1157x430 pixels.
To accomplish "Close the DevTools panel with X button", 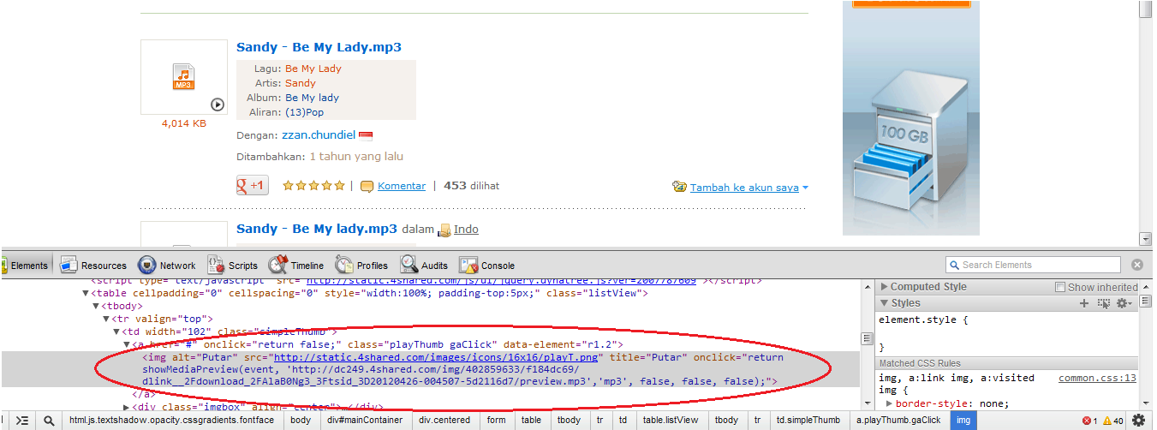I will tap(1137, 265).
